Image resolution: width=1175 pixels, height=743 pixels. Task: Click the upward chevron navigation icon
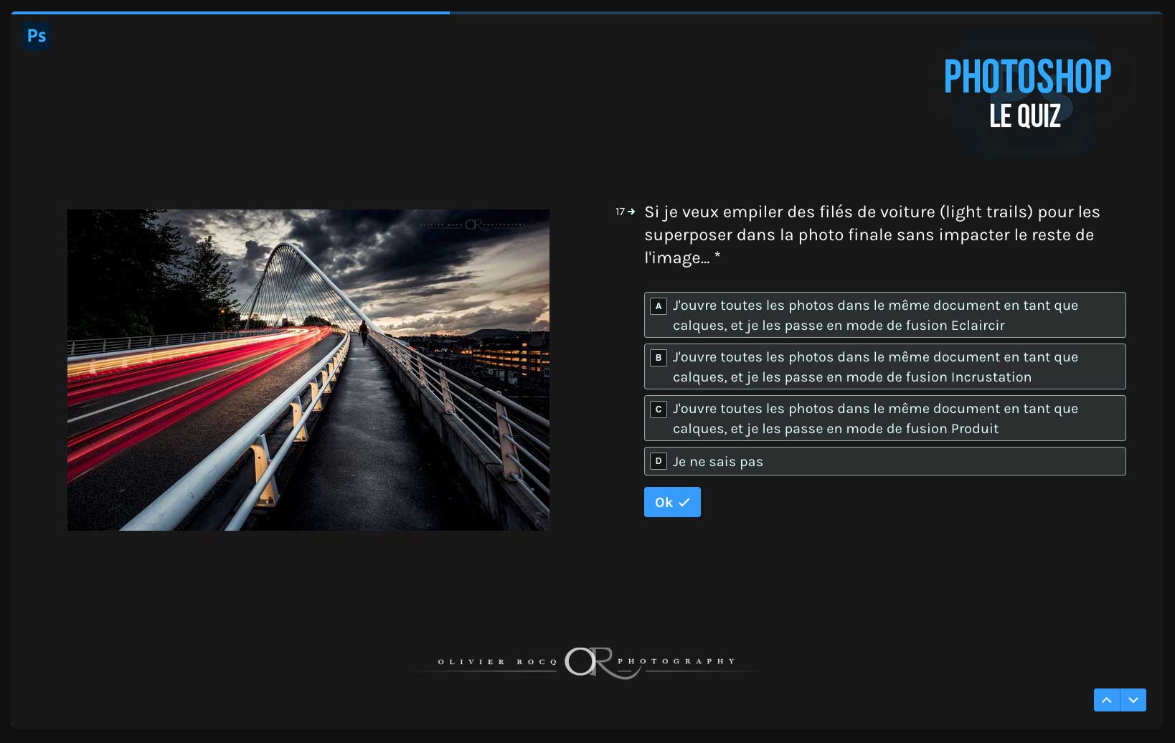(x=1107, y=700)
